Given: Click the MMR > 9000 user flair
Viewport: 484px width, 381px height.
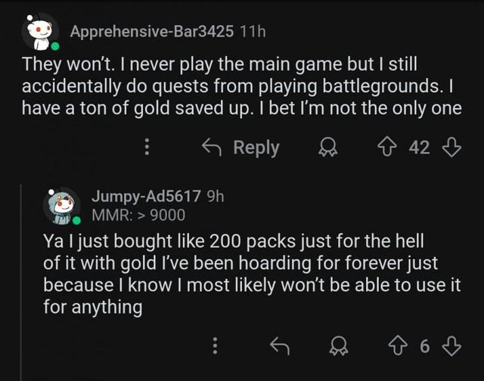Looking at the screenshot, I should click(x=138, y=215).
